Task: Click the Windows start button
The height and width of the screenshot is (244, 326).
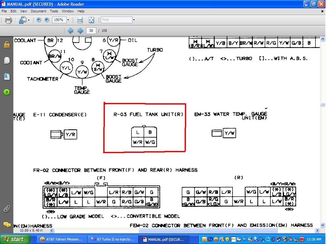Action: (x=15, y=239)
